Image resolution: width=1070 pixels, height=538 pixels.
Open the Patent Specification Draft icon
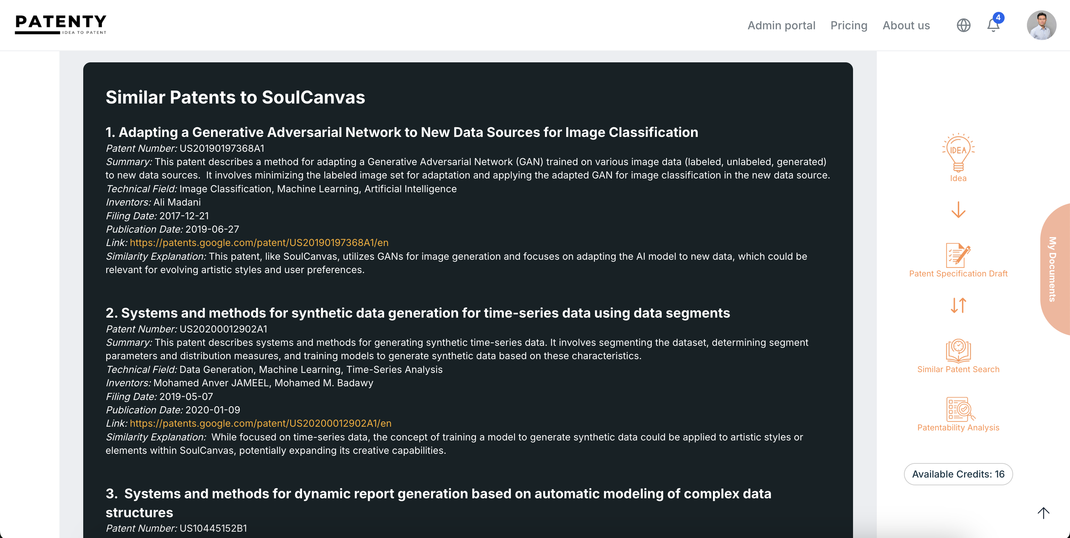pos(958,255)
